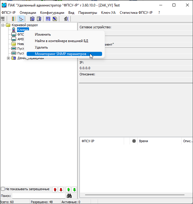Choose 'Изменить' from the context menu
This screenshot has width=193, height=204.
pos(43,34)
